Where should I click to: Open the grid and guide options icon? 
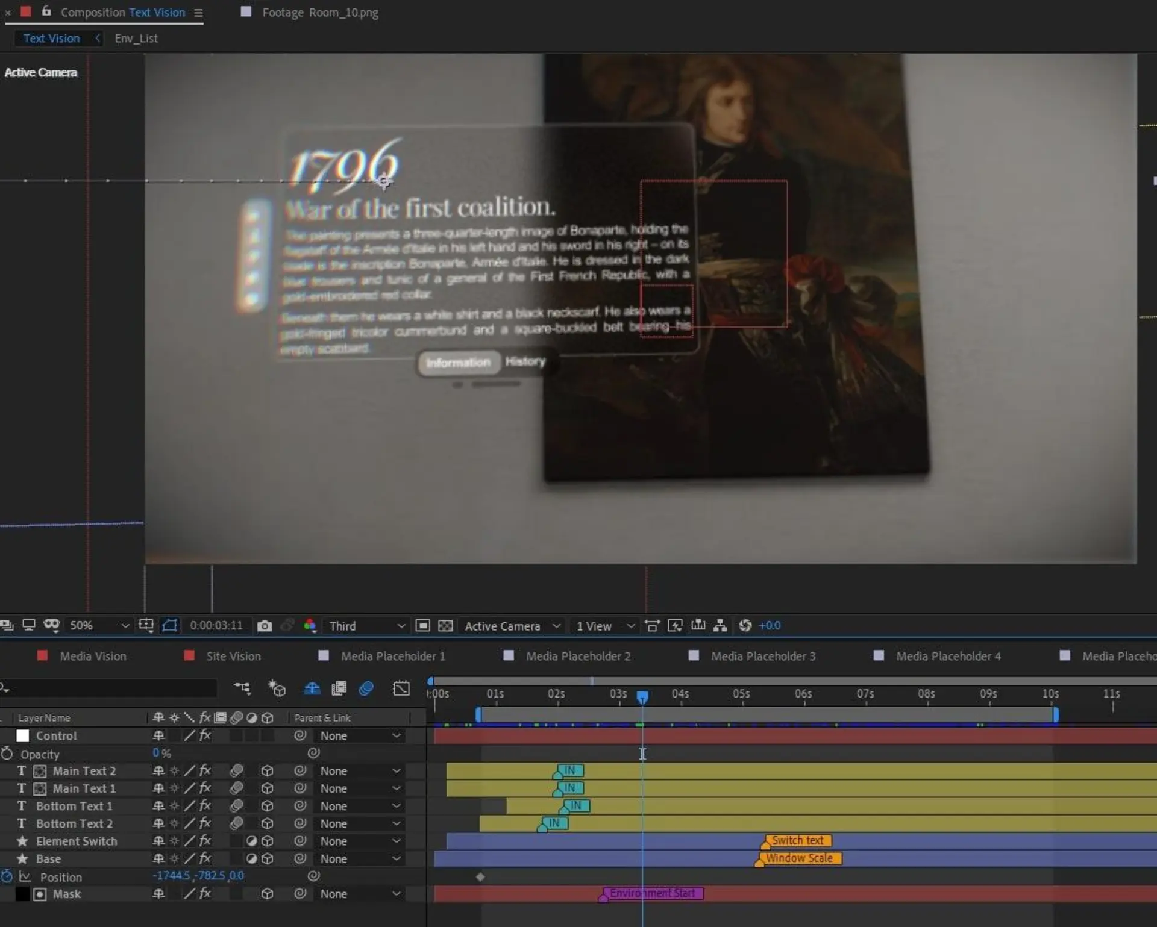[x=146, y=625]
